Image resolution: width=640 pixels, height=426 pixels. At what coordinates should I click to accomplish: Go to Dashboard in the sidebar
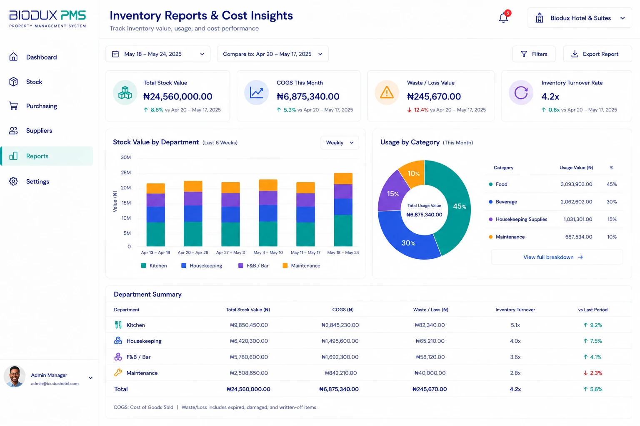(47, 57)
